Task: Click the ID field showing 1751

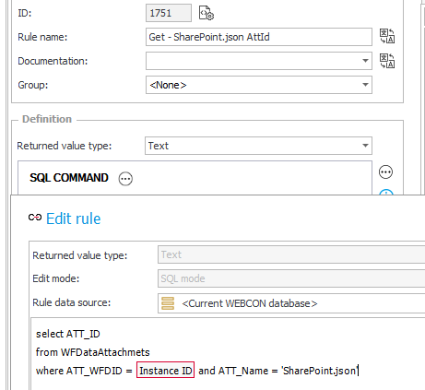Action: point(169,13)
